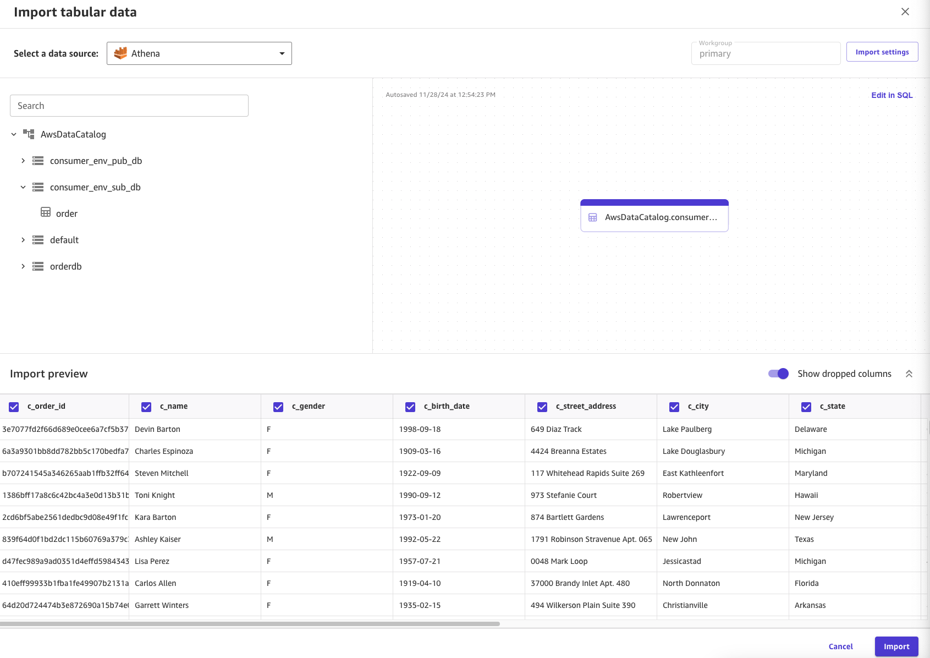Select consumer_env_pub_db in the tree
This screenshot has height=658, width=930.
96,161
